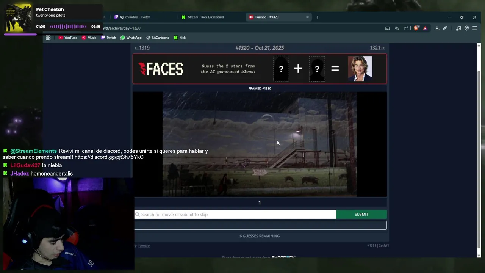Open the Kick bookmark

(180, 38)
